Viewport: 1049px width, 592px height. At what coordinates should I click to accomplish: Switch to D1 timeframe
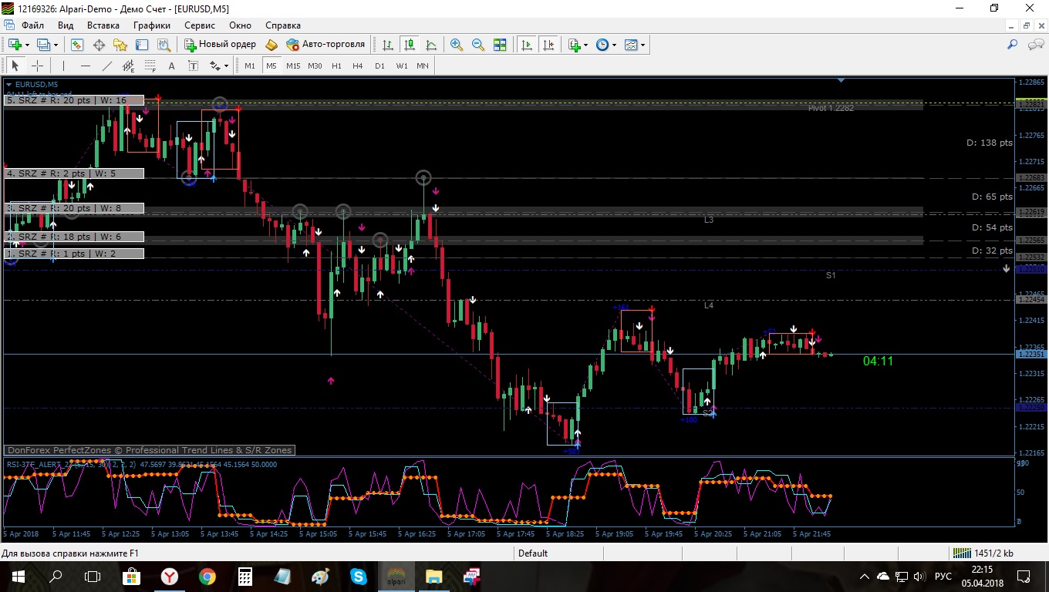coord(379,66)
